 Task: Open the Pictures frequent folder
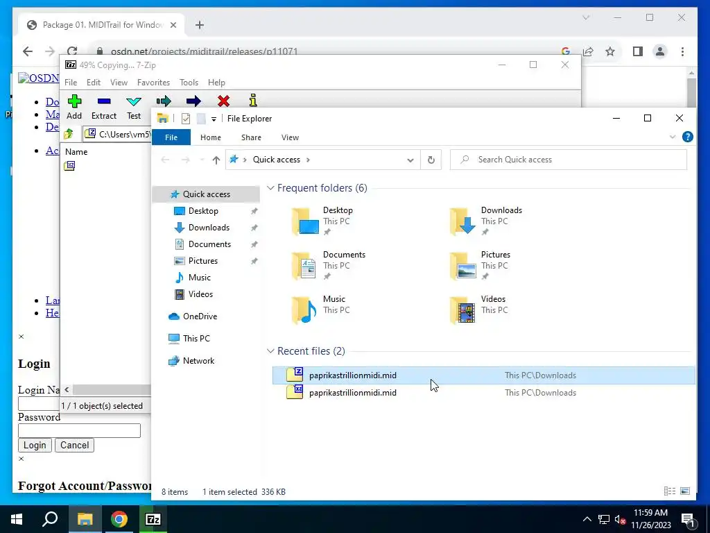480,265
